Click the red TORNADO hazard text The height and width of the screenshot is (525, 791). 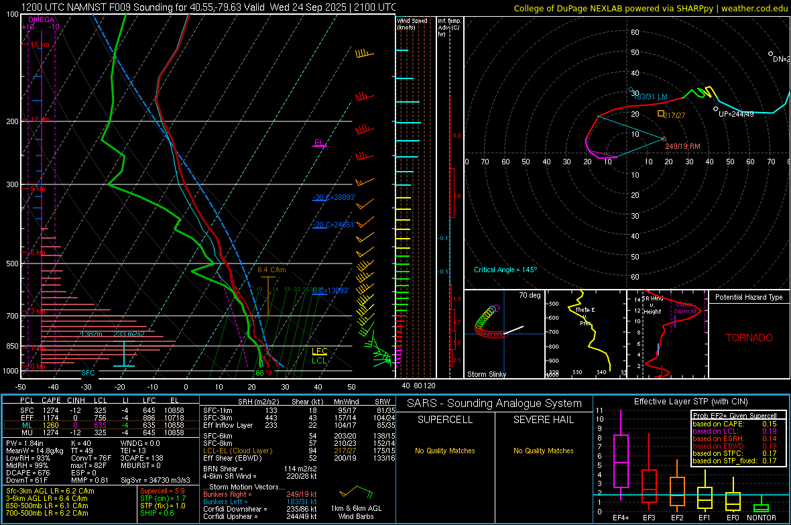749,338
